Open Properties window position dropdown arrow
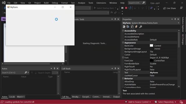The image size is (186, 104). click(172, 19)
